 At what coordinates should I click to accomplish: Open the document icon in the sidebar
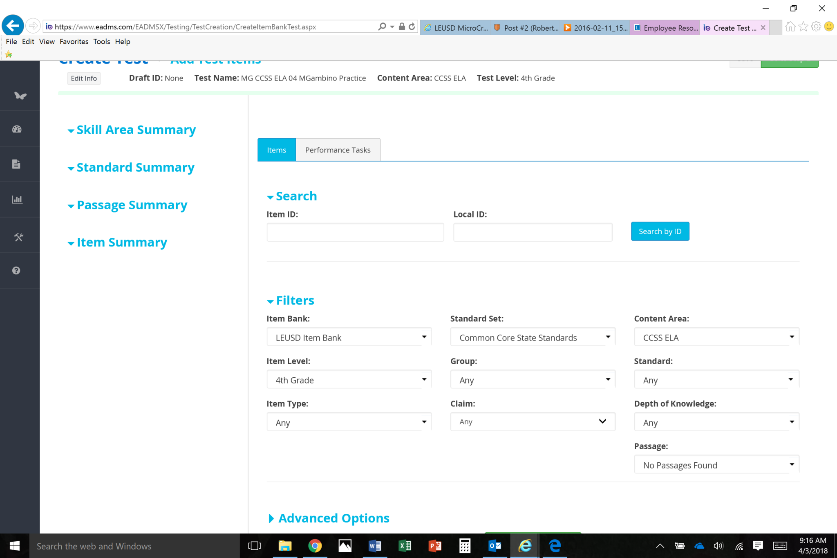16,164
